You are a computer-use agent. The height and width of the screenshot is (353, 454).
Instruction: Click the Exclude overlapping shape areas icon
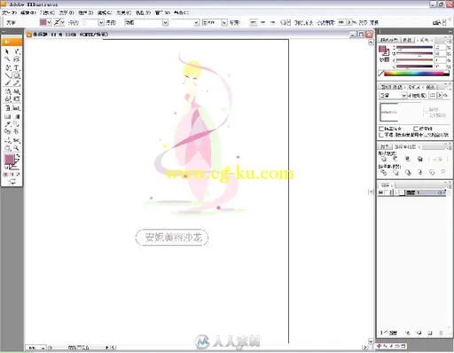pyautogui.click(x=419, y=159)
